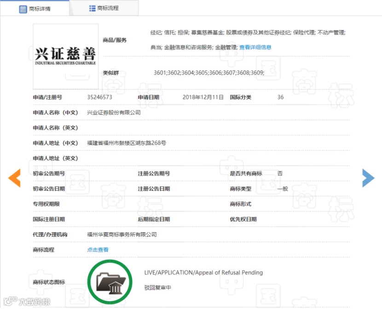Click the 初审公告期号 label

[x=49, y=173]
